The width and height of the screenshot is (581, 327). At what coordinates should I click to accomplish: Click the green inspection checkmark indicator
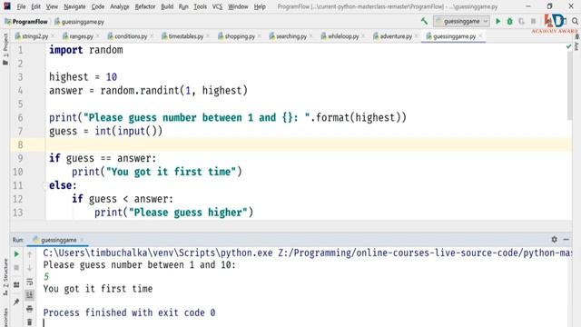pos(569,46)
